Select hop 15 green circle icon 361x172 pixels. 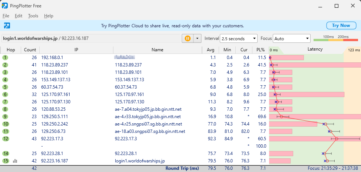[x=5, y=161]
